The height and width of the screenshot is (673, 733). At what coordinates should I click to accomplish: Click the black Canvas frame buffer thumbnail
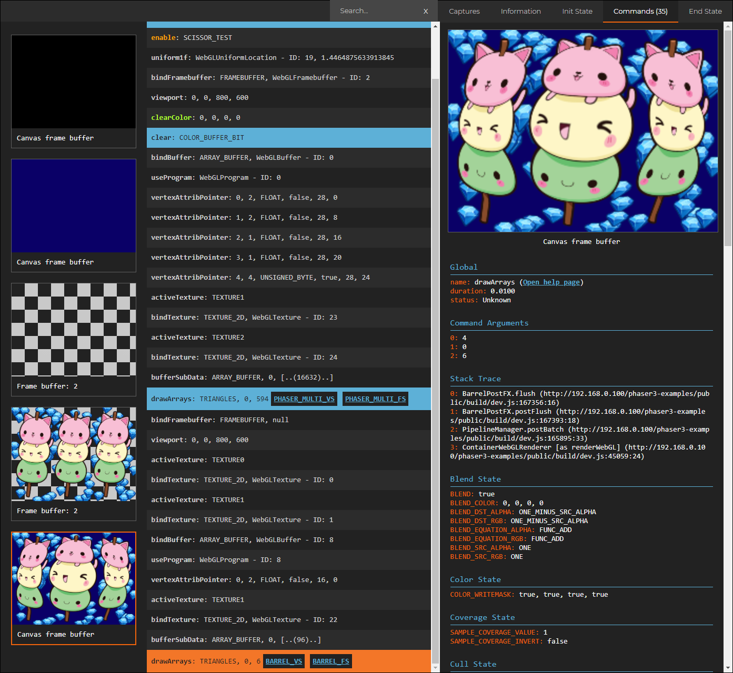[73, 81]
